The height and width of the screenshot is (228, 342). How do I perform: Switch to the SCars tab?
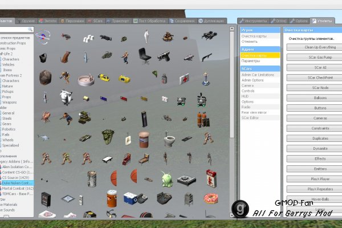click(x=95, y=21)
